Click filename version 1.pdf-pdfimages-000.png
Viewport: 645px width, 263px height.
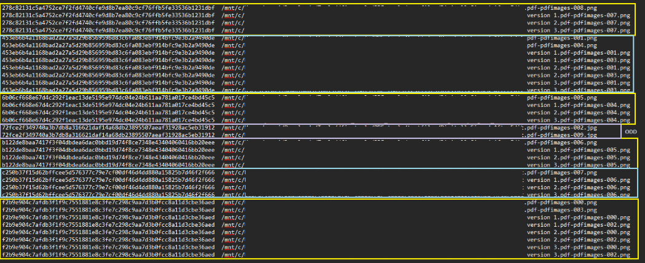tap(578, 218)
